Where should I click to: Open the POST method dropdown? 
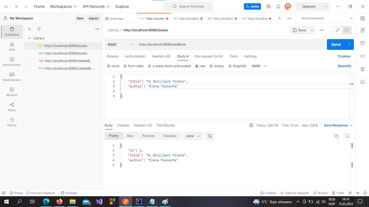pos(120,44)
